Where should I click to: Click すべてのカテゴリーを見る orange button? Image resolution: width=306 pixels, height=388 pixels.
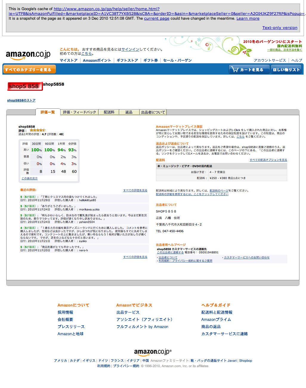[29, 70]
